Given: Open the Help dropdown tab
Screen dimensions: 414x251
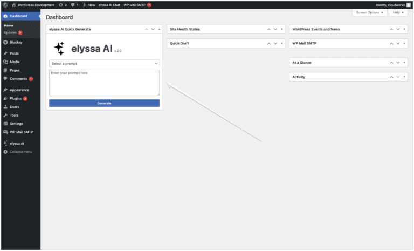Looking at the screenshot, I should coord(398,12).
